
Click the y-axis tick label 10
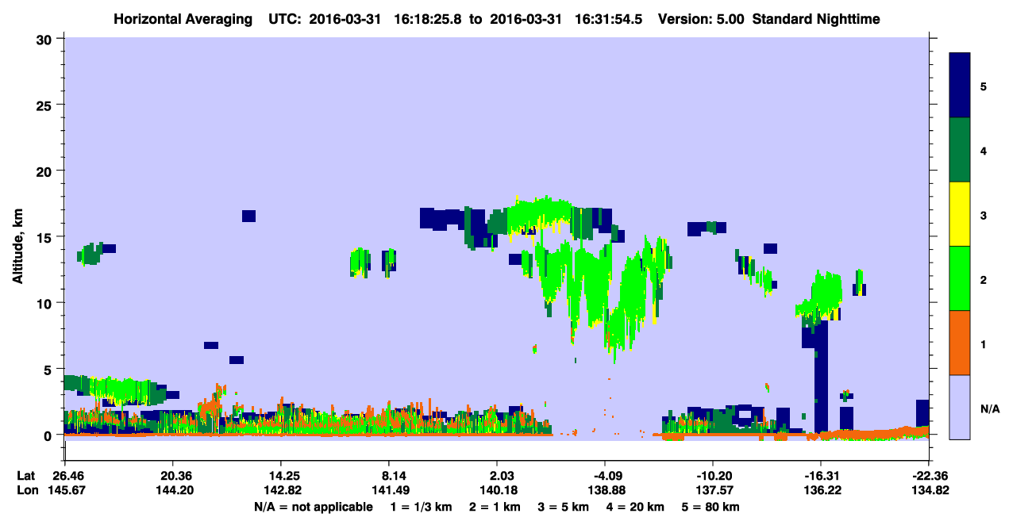[46, 303]
